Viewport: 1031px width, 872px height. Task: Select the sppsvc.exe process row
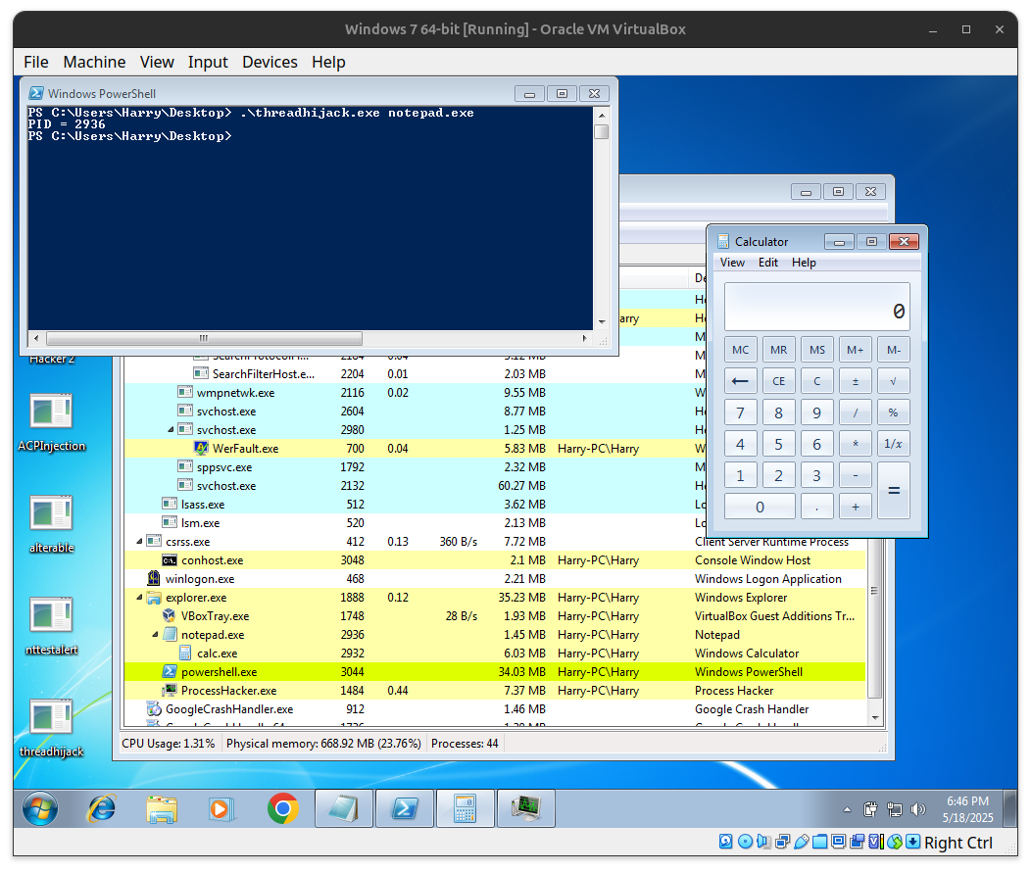point(495,467)
